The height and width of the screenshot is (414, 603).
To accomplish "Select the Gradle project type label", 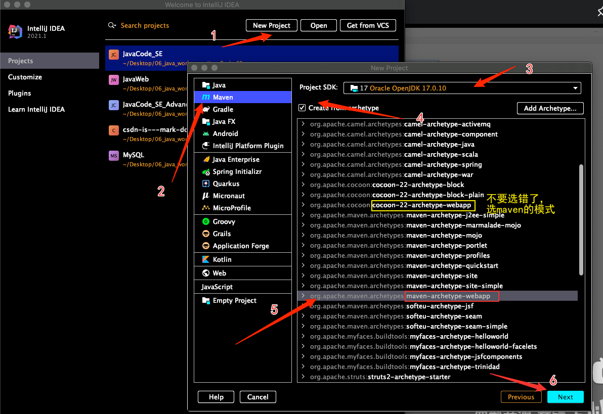I will pos(223,109).
